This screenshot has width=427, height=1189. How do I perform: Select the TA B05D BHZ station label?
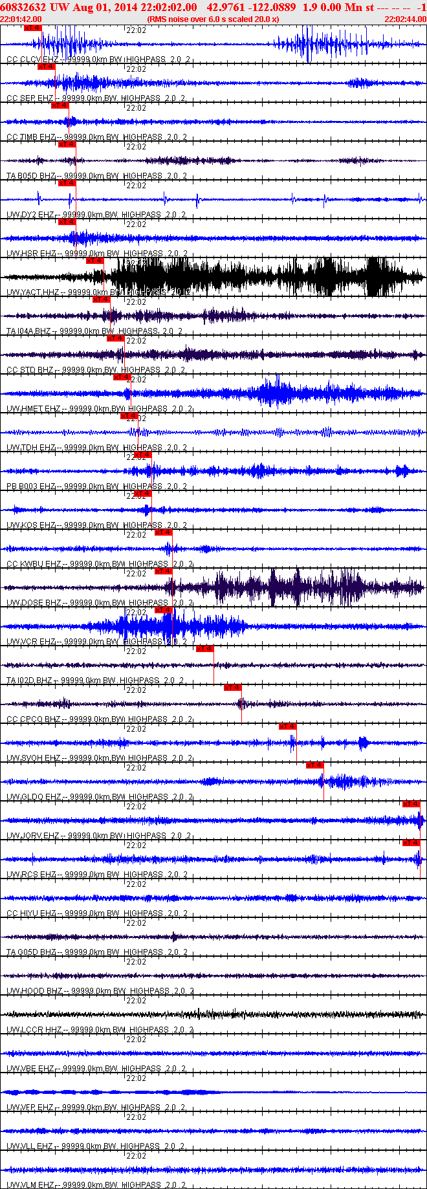click(31, 176)
